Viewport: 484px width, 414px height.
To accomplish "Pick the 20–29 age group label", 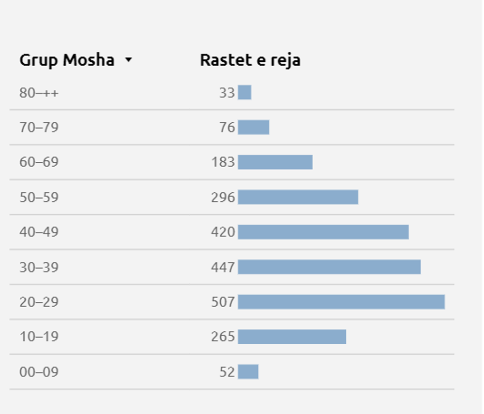I will 39,302.
